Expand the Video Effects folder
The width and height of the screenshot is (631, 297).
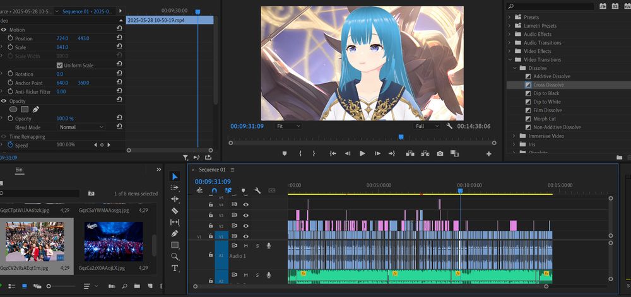(509, 51)
